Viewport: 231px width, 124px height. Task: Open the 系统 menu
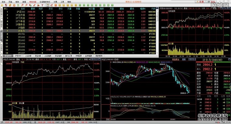(3, 2)
